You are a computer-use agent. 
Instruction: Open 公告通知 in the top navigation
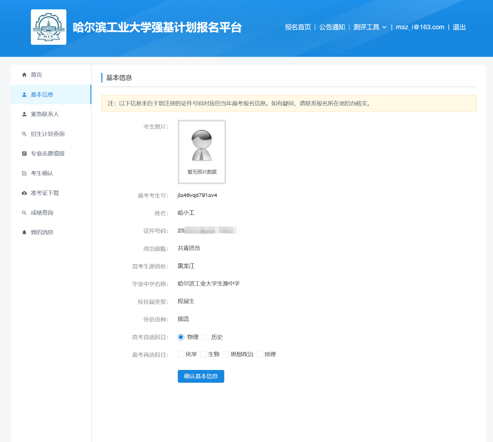coord(332,27)
